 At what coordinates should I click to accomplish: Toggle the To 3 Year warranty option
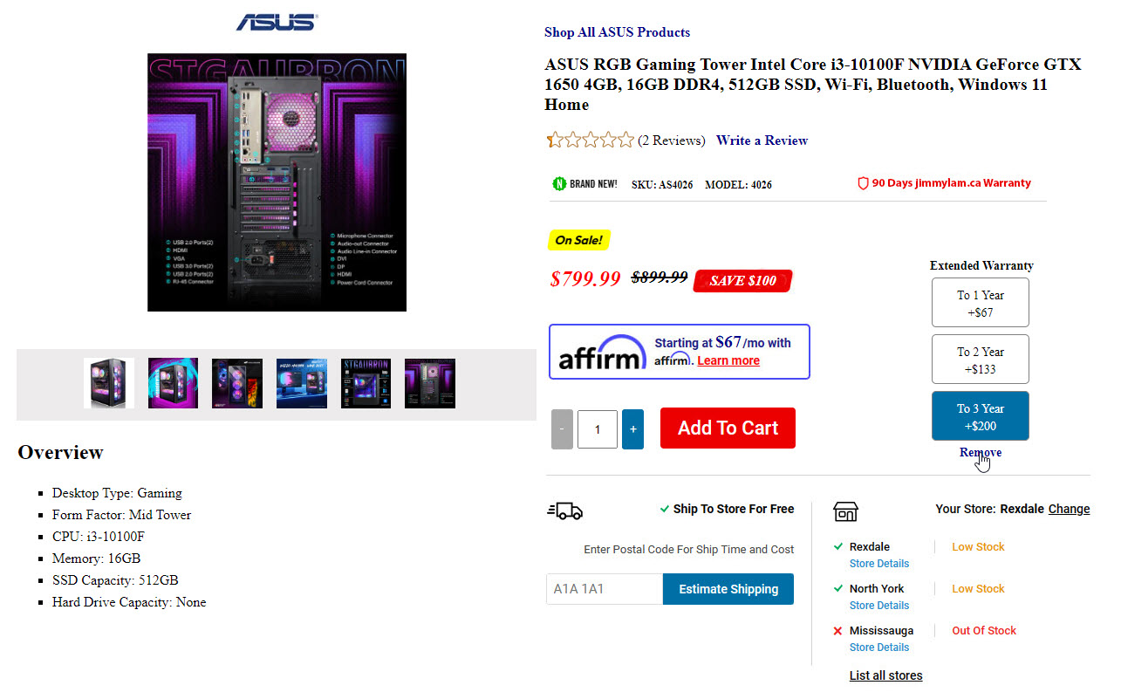tap(981, 416)
